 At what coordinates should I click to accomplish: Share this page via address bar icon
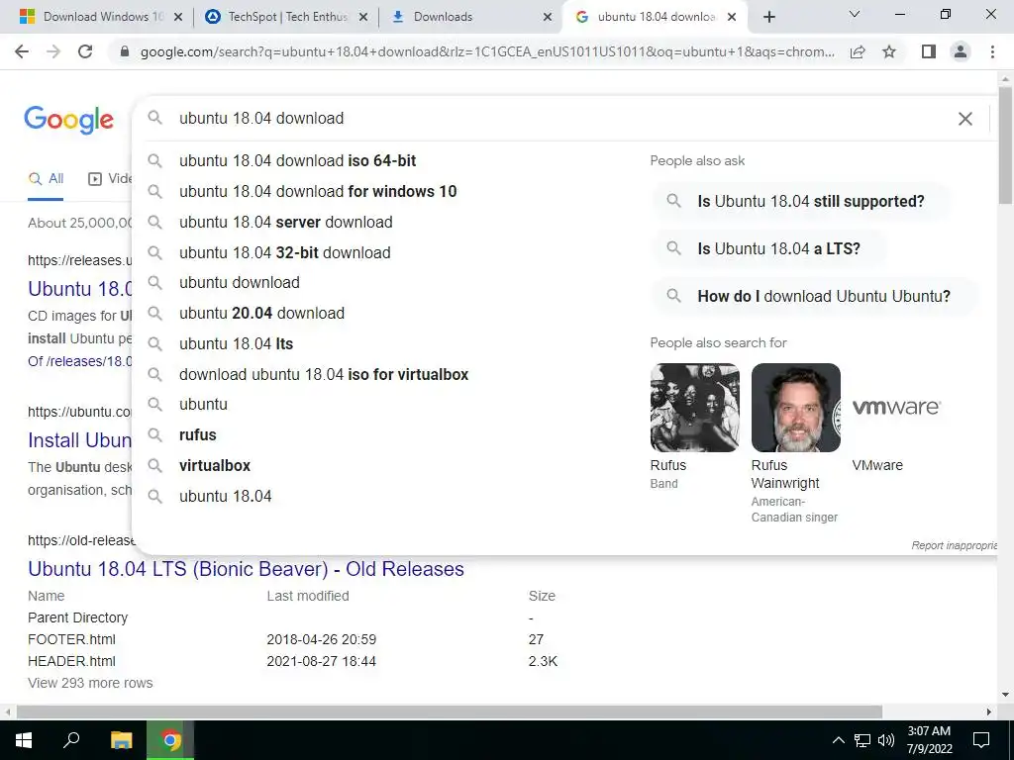858,51
